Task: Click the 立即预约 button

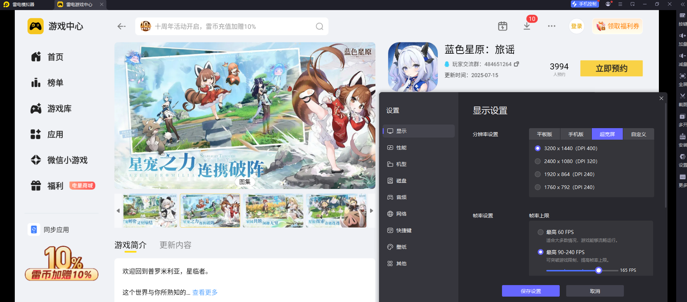Action: pos(612,68)
